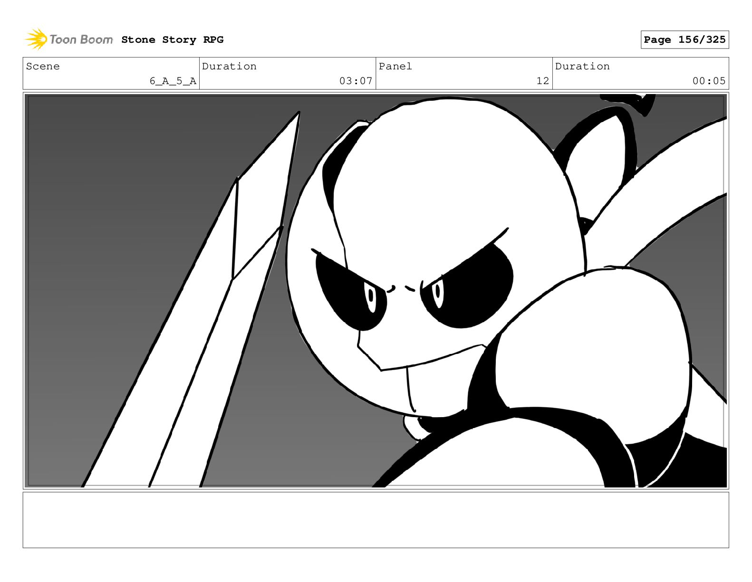
Task: Click the empty notes box below panel
Action: [x=376, y=520]
